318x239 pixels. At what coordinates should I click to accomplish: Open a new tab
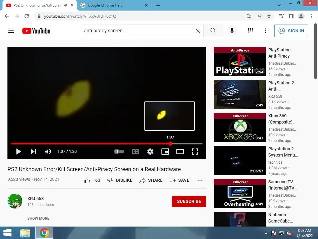click(x=158, y=5)
